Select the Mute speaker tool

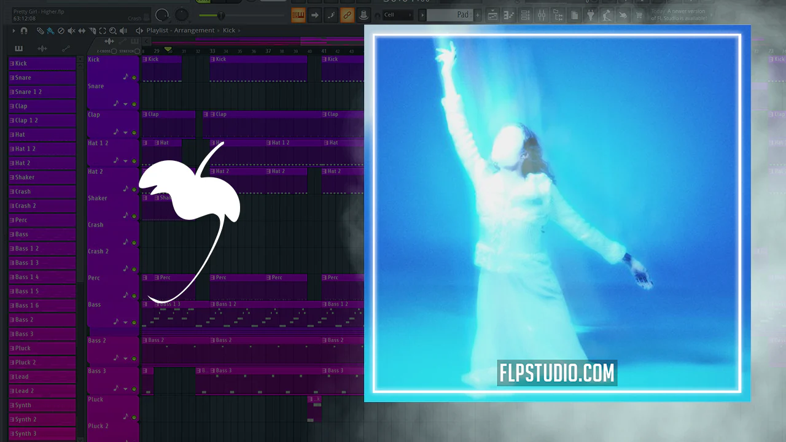click(x=71, y=31)
